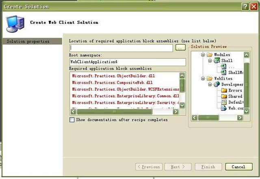
Task: Click Solution Preview scroll up arrow
Action: (247, 55)
